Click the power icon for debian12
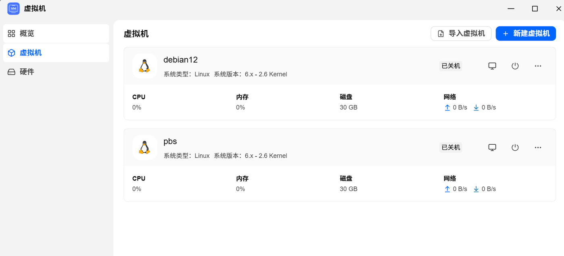The height and width of the screenshot is (256, 564). point(515,66)
